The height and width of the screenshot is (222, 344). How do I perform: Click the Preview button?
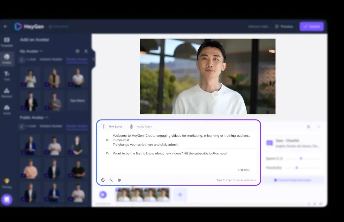click(x=284, y=26)
